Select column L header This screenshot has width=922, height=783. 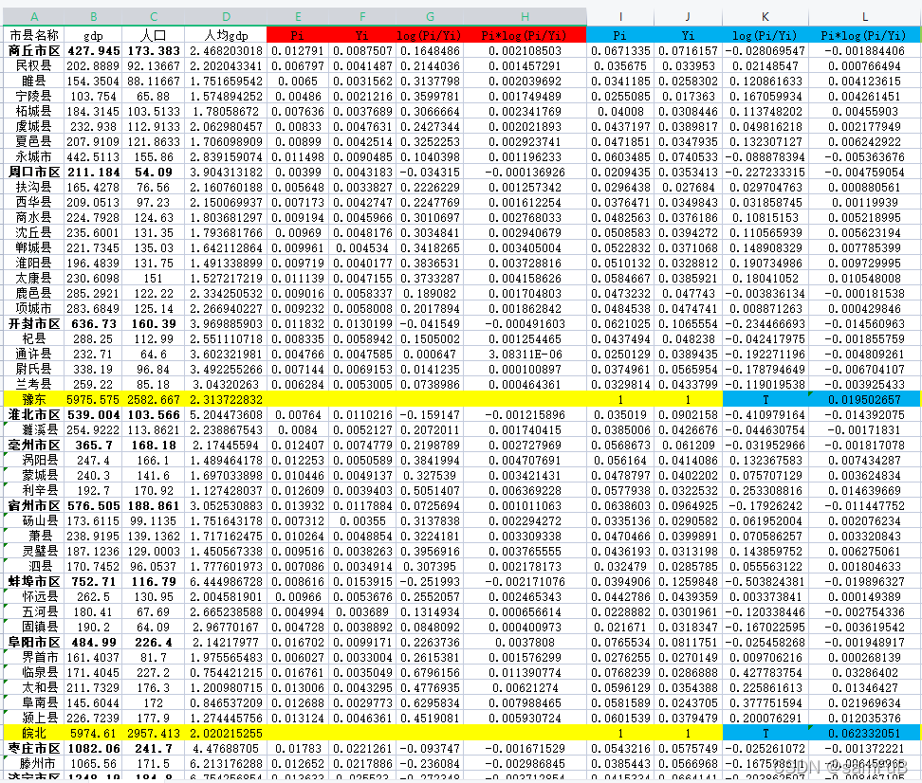pos(864,17)
